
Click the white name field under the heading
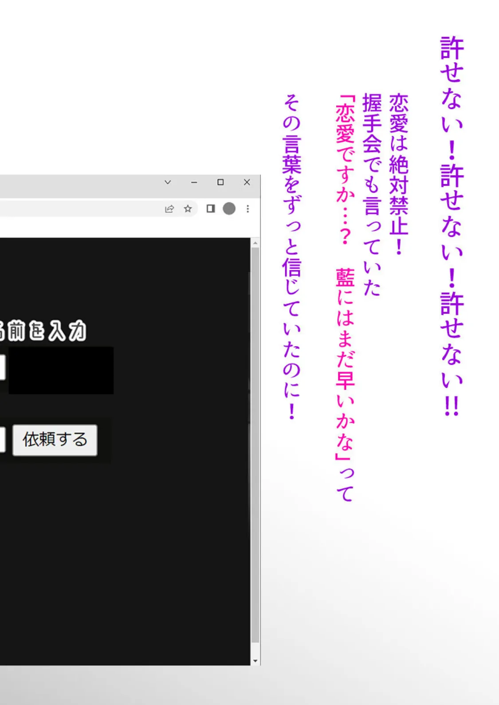pos(2,367)
